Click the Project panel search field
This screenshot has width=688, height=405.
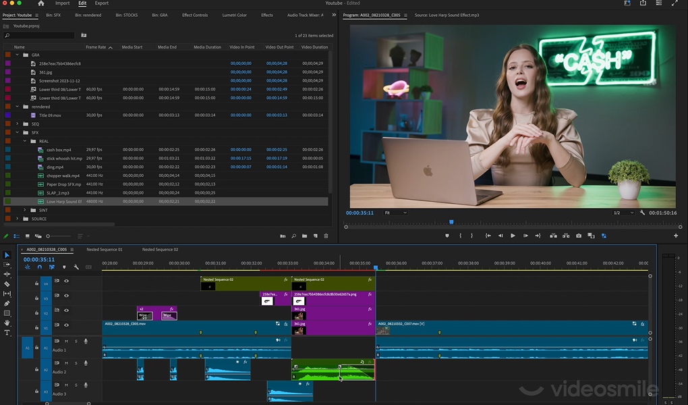[40, 35]
